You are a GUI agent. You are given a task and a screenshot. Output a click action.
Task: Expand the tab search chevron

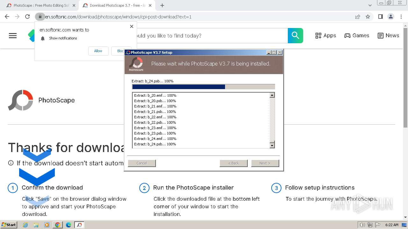pos(370,5)
